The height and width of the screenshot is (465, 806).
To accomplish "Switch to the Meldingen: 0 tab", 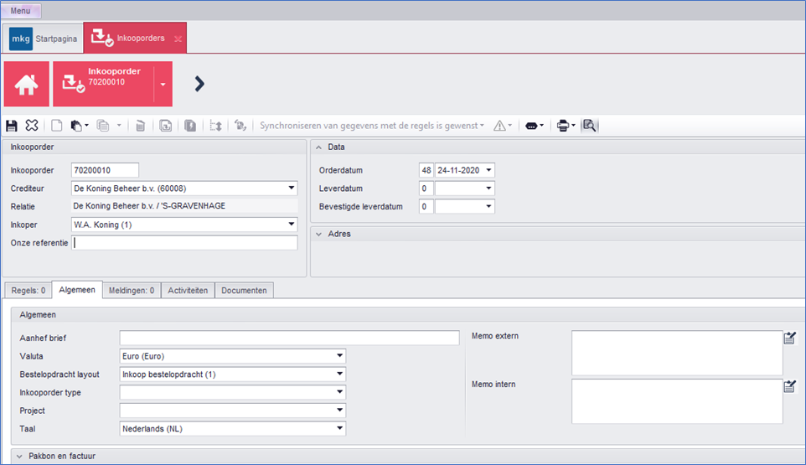I will click(132, 290).
